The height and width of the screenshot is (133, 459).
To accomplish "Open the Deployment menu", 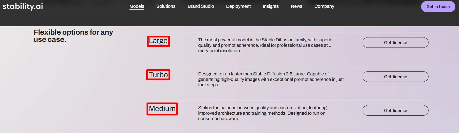I will (238, 6).
